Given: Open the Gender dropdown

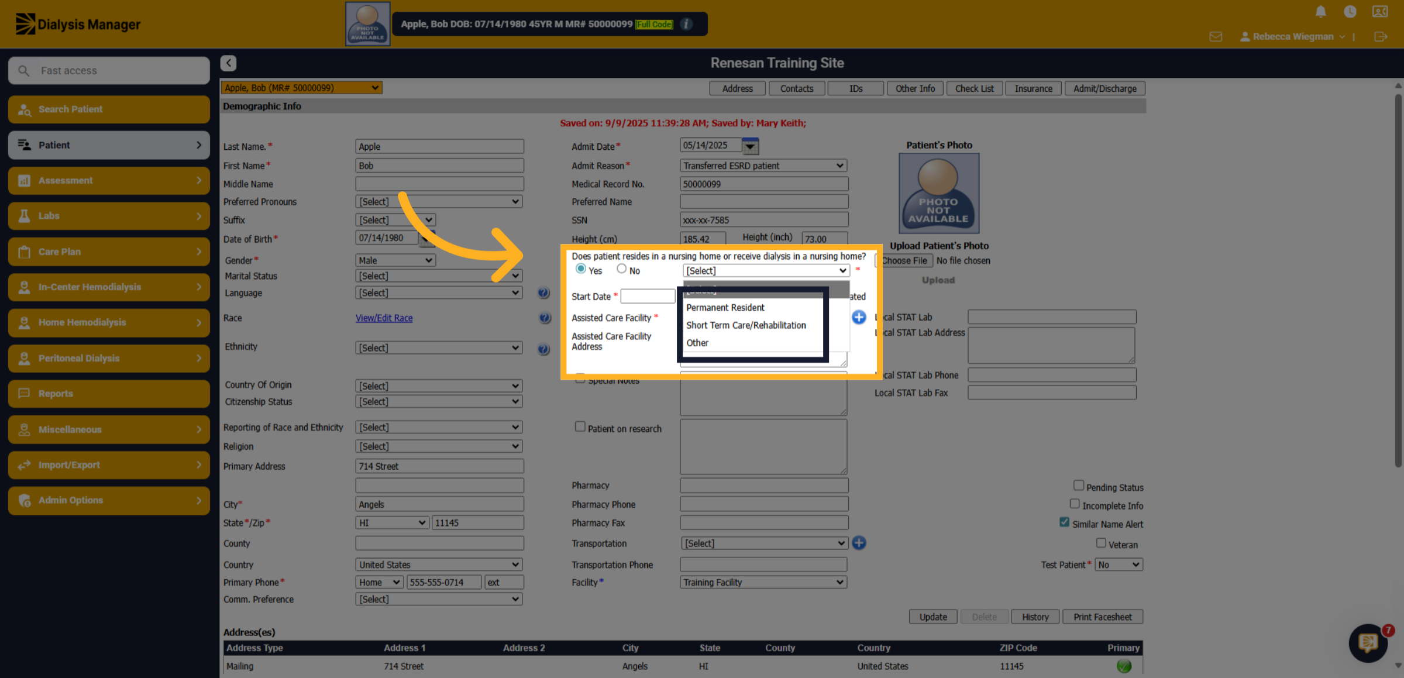Looking at the screenshot, I should point(395,260).
